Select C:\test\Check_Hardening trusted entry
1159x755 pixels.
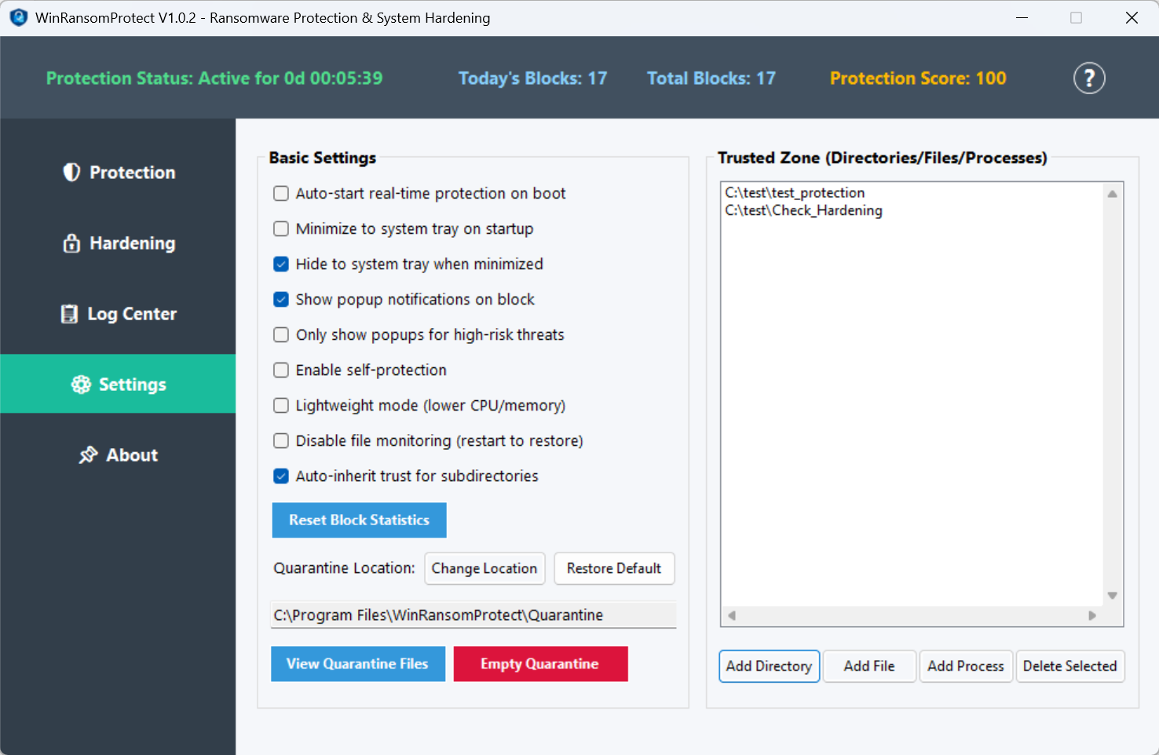pyautogui.click(x=803, y=210)
